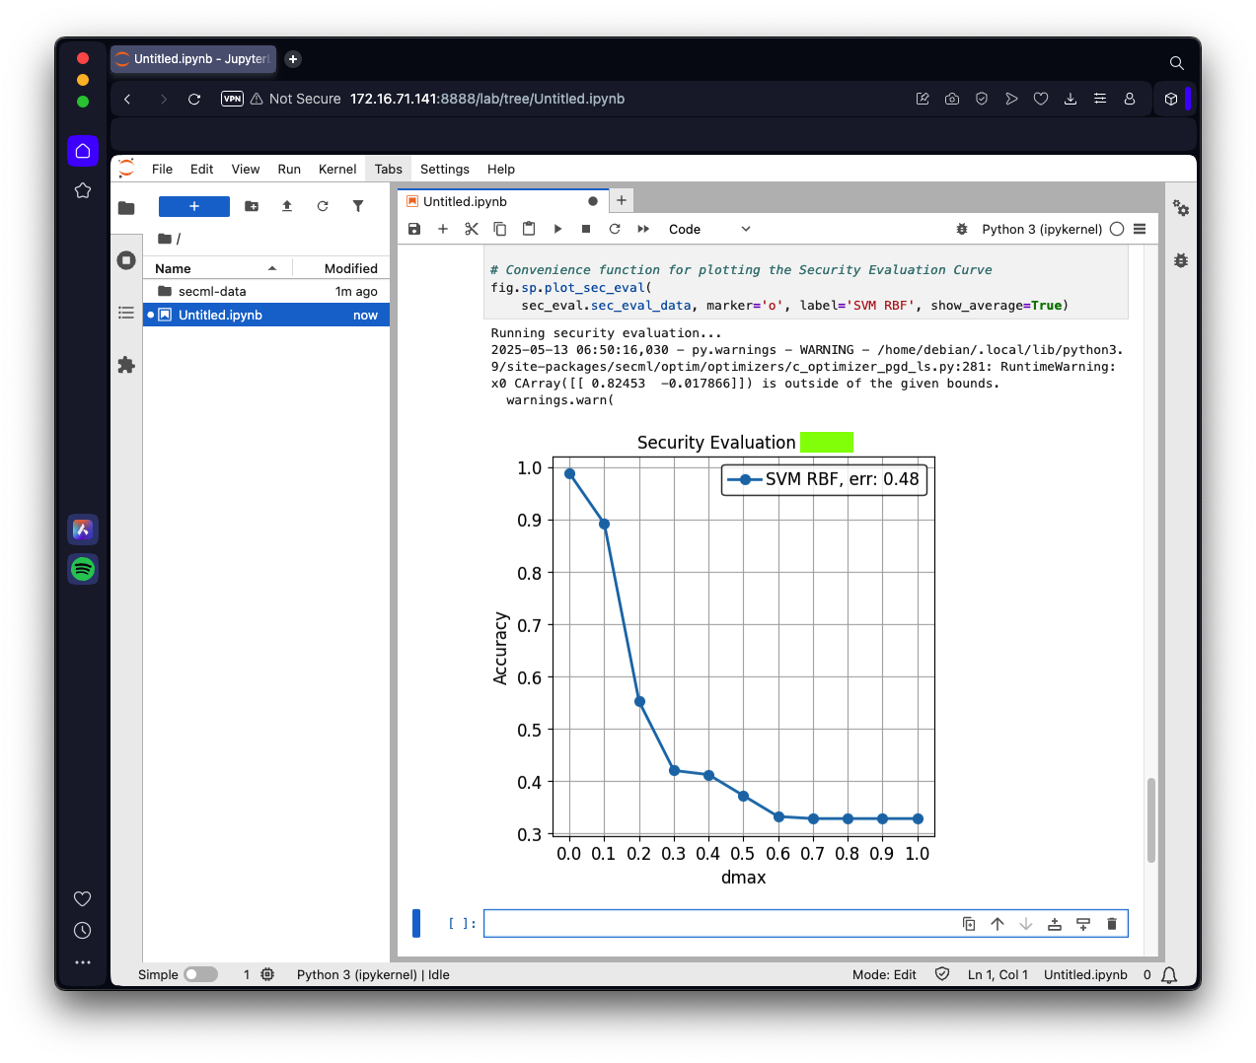Interrupt the kernel with the stop icon
The image size is (1256, 1063).
(x=586, y=229)
